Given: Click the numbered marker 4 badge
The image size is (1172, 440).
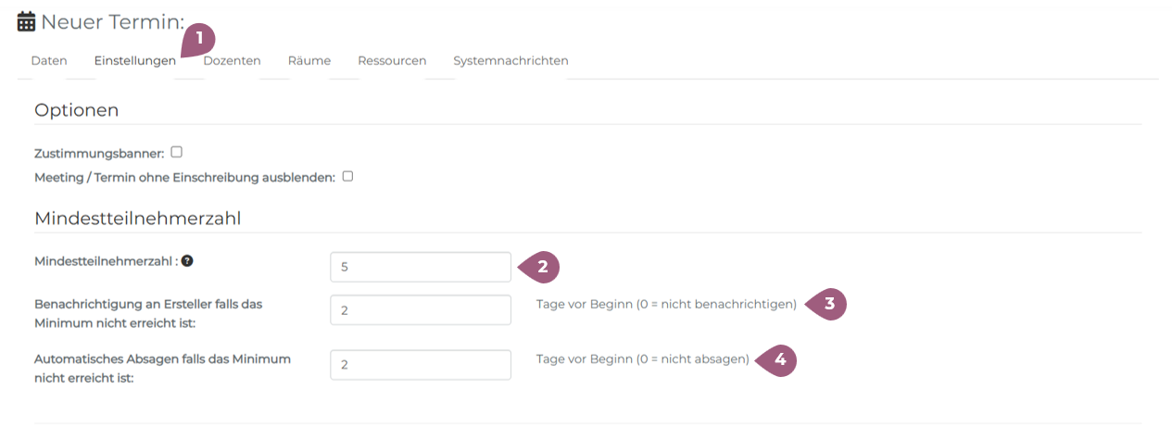Looking at the screenshot, I should [x=778, y=359].
